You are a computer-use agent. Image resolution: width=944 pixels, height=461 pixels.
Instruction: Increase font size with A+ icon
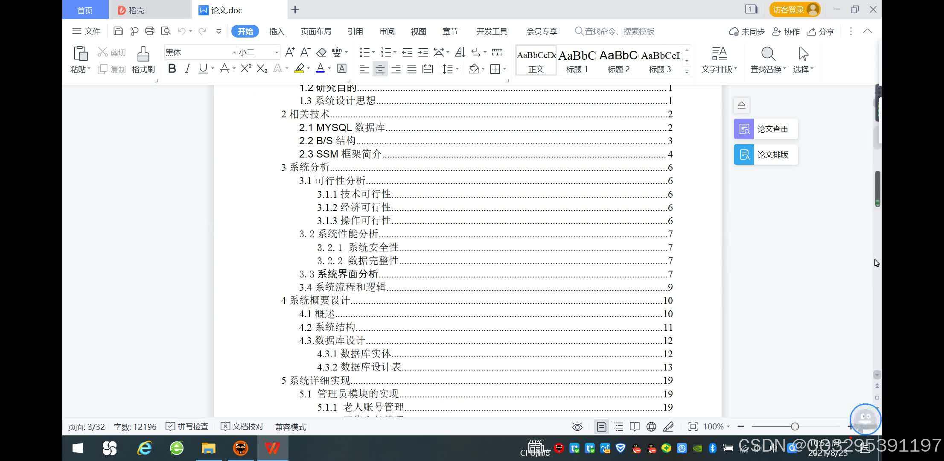290,52
